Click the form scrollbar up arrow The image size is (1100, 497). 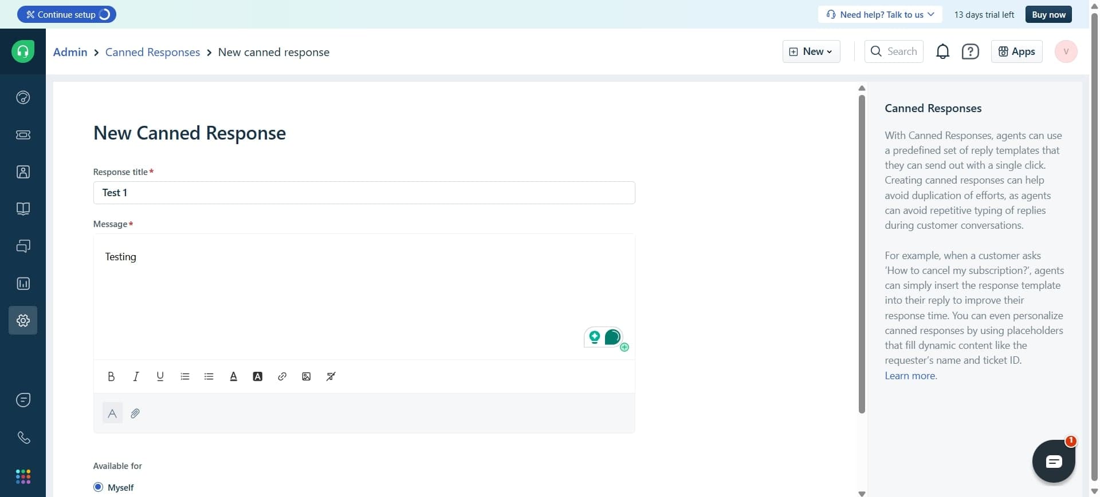pyautogui.click(x=862, y=88)
